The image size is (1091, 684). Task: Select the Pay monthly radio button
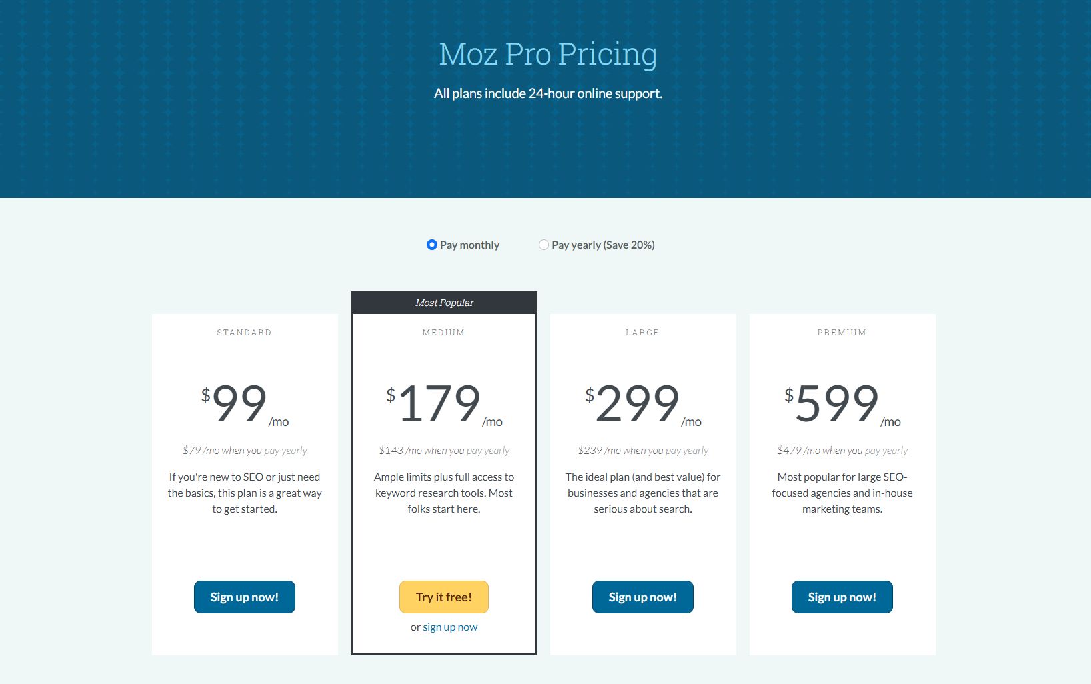click(431, 245)
